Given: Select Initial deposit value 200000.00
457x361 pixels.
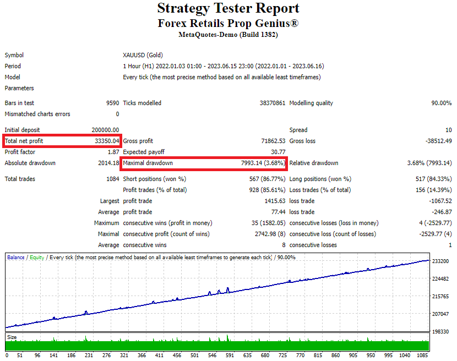Looking at the screenshot, I should [105, 130].
